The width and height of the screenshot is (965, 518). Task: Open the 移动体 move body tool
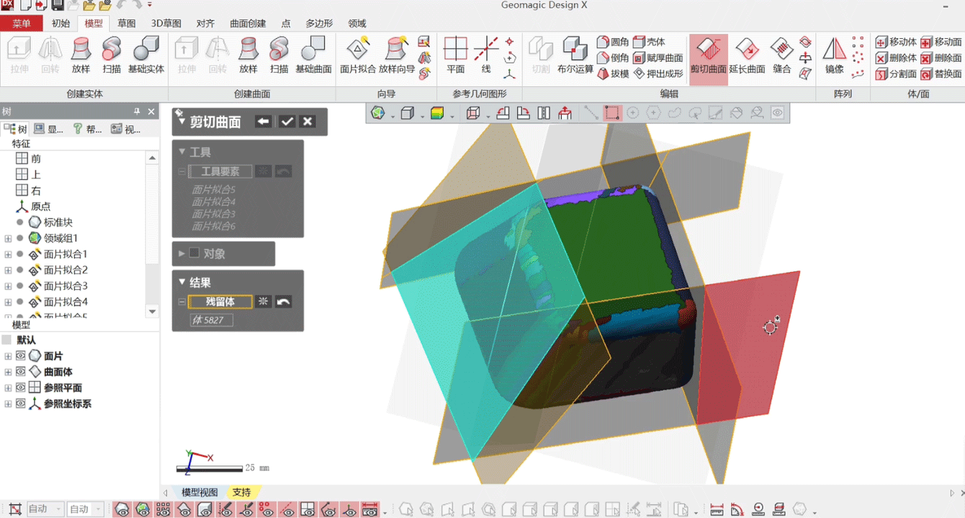(x=896, y=42)
